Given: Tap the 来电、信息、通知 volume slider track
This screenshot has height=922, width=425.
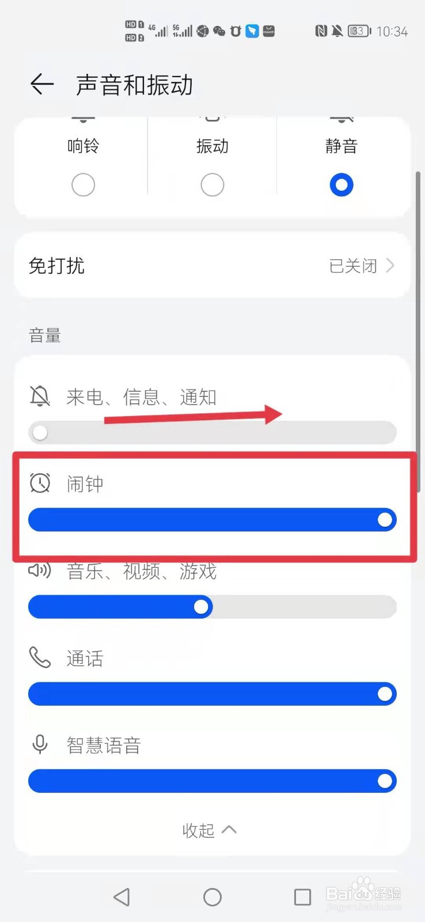Looking at the screenshot, I should click(x=212, y=433).
